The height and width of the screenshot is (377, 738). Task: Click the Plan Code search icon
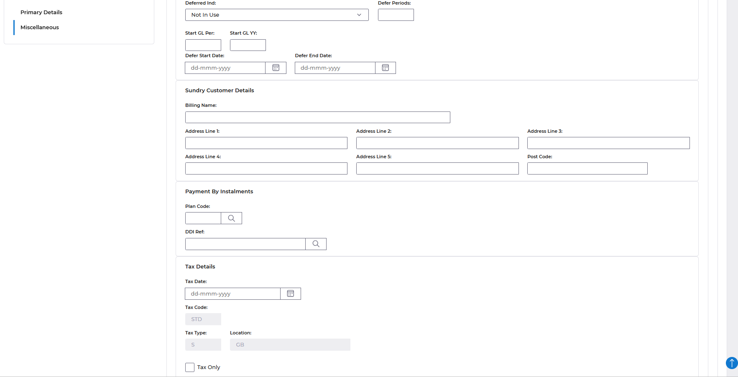click(x=231, y=218)
